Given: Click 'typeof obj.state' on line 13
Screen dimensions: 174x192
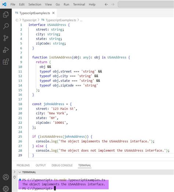Looking at the screenshot, I should [55, 81].
